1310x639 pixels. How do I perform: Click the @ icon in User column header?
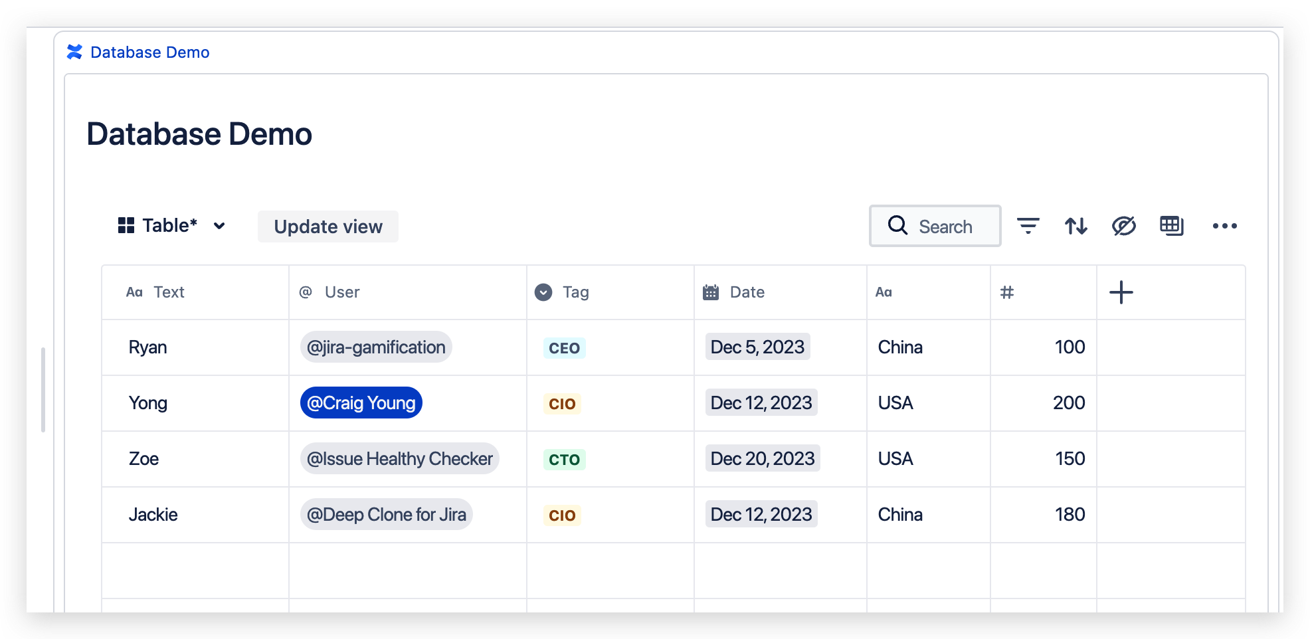[306, 292]
